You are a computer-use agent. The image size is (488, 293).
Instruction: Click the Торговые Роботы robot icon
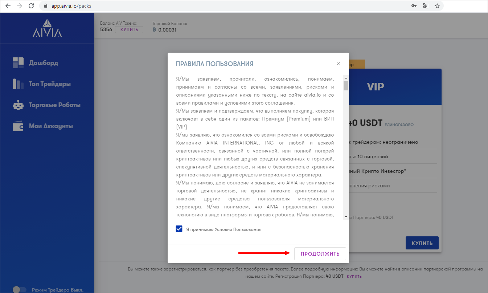[18, 105]
